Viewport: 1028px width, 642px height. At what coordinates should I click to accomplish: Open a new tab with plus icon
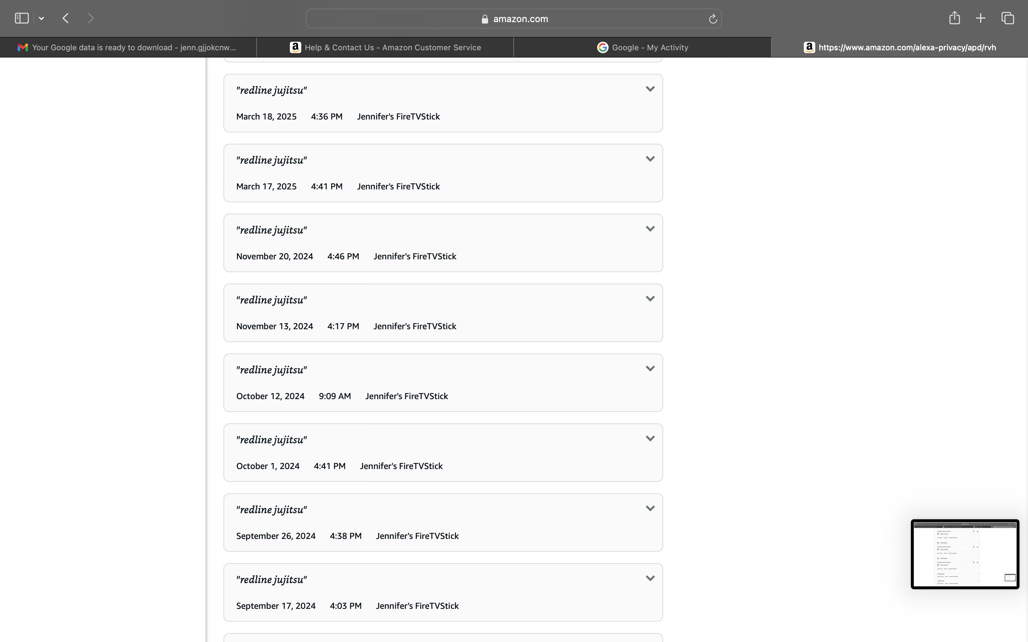[981, 18]
